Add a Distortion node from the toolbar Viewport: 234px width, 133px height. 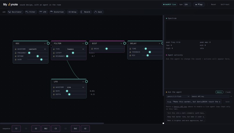point(57,12)
